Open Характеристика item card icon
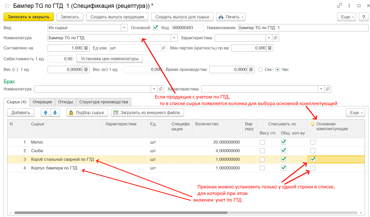This screenshot has width=370, height=217. pos(275,38)
